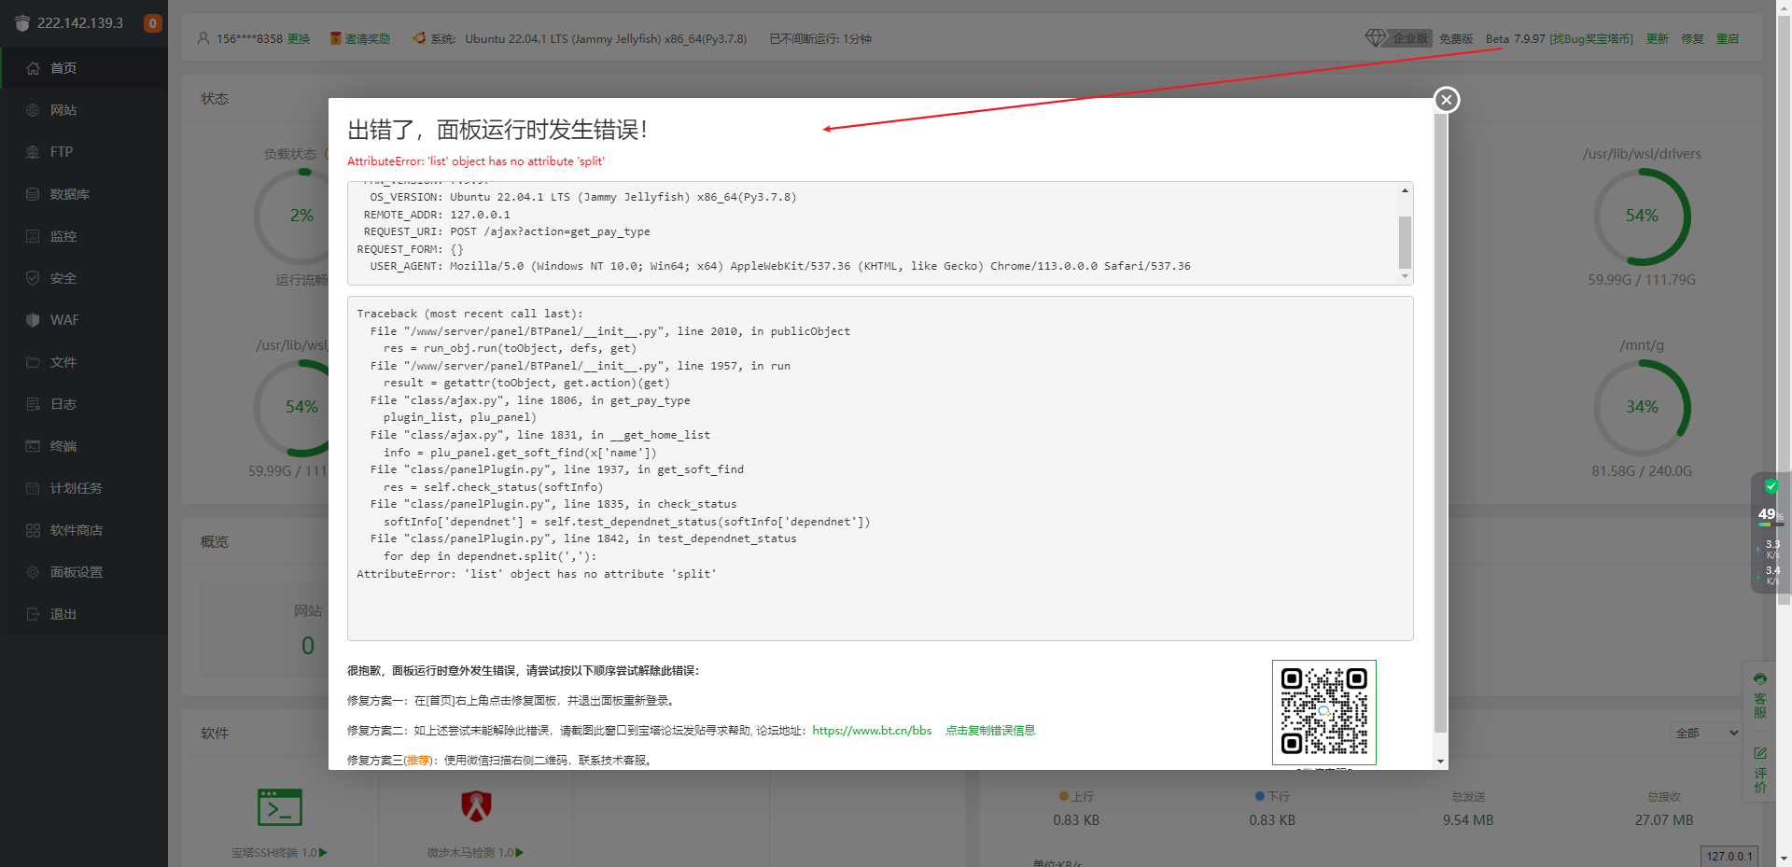Click the 评价 feedback widget
Viewport: 1792px width, 867px height.
tap(1760, 769)
